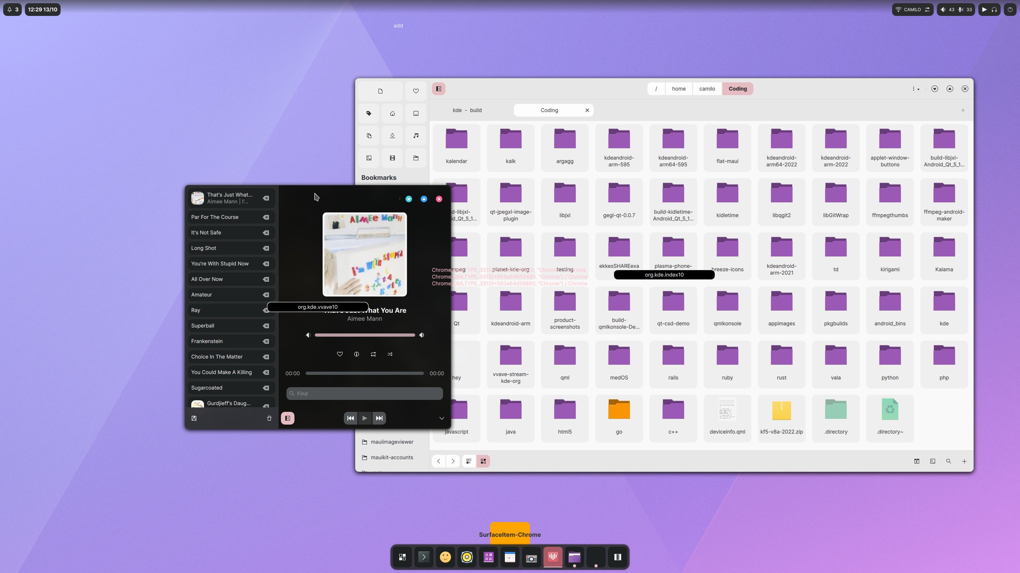Screen dimensions: 1020x573
Task: Open the launcher grid in the dock
Action: 402,557
